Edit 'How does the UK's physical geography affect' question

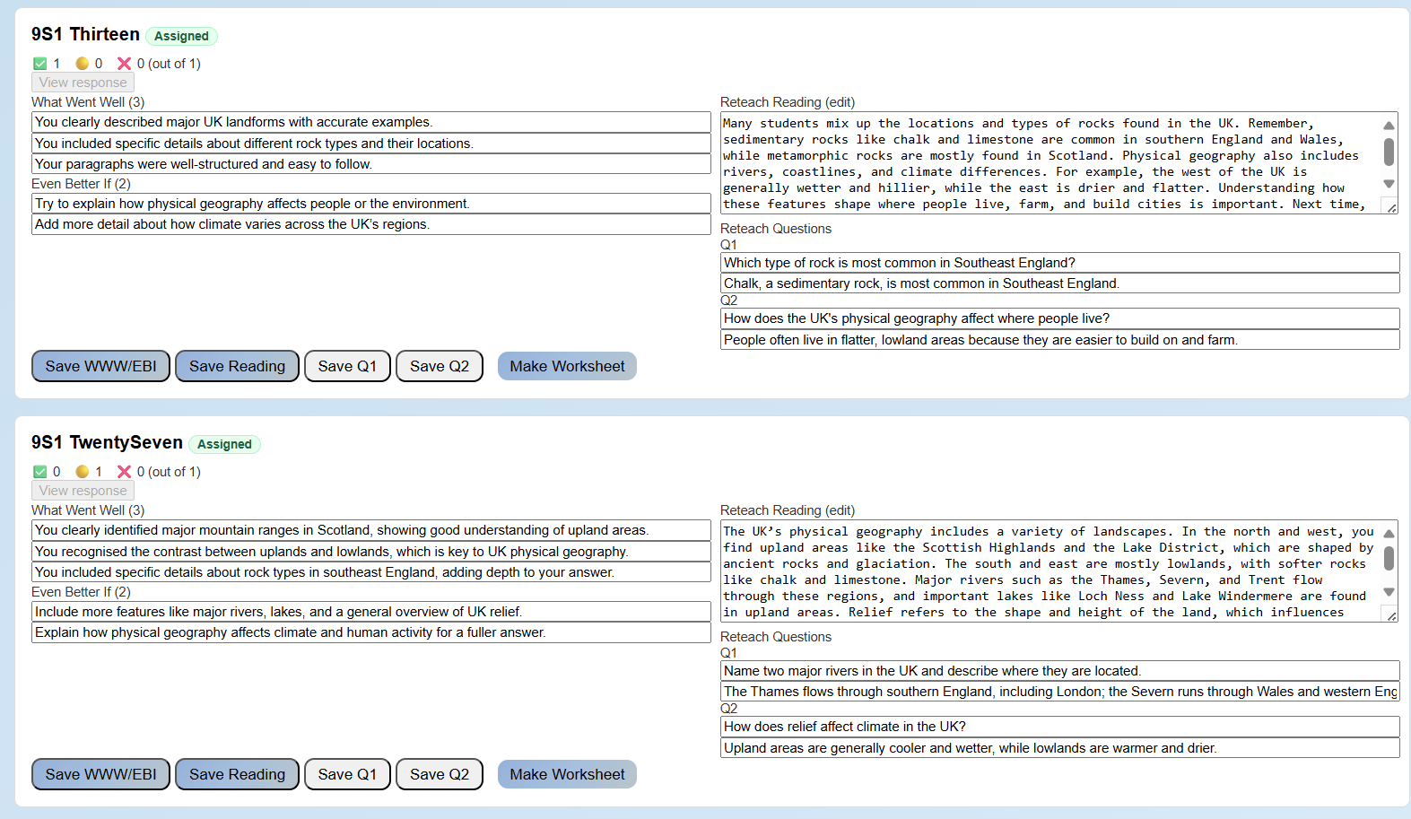tap(1059, 318)
